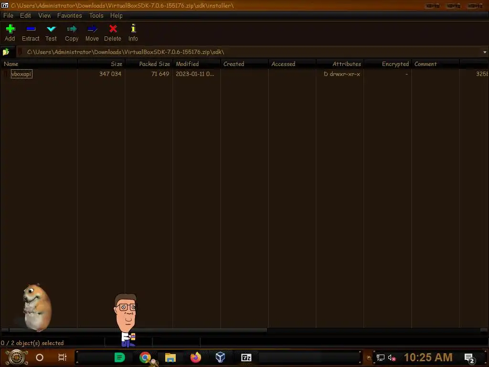Click the up-folder icon beside the address bar
Screen dimensions: 489x367
click(6, 52)
